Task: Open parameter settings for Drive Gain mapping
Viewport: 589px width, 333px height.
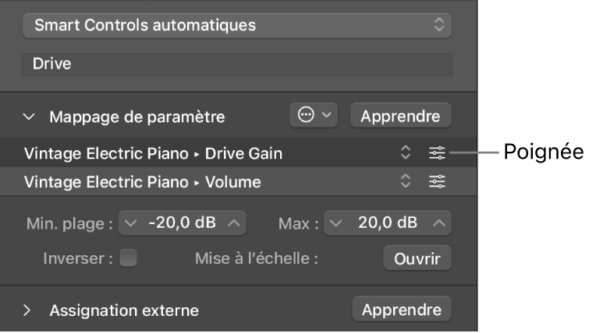Action: coord(437,153)
